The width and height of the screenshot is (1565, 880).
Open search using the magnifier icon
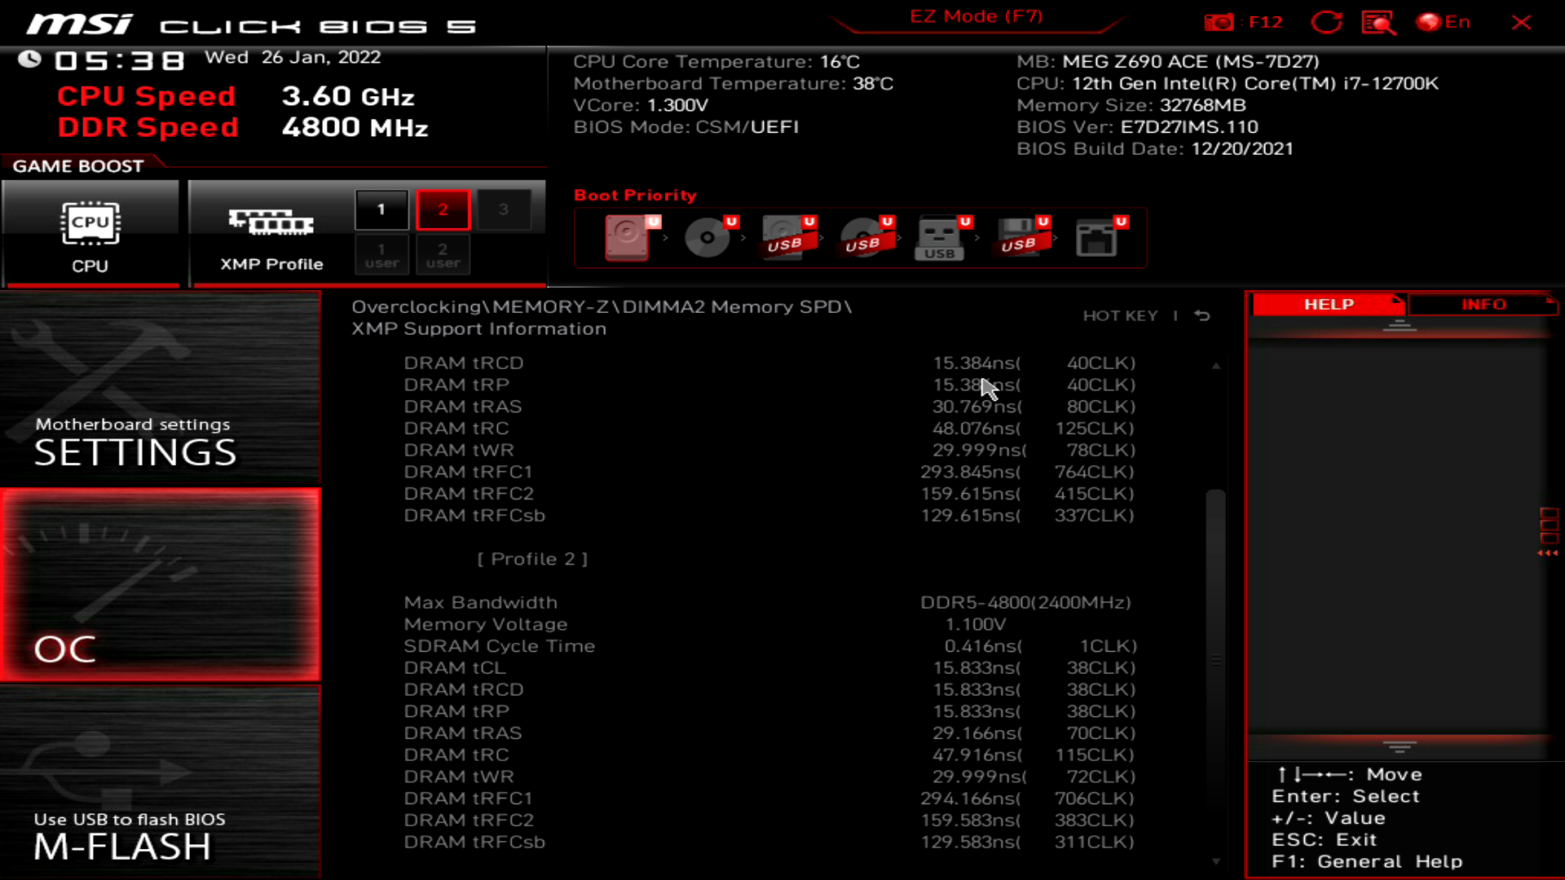tap(1376, 22)
